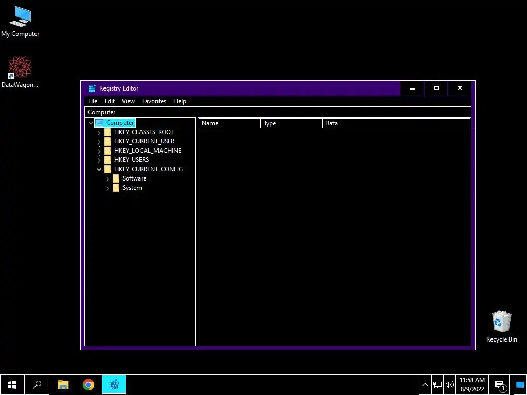Open the Favorites menu
The height and width of the screenshot is (395, 527).
coord(154,101)
